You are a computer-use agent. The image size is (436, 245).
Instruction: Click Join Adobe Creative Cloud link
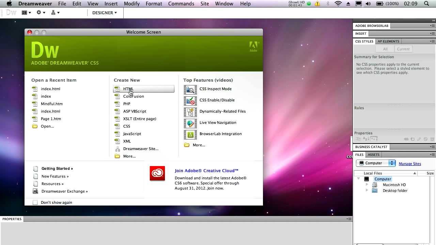click(206, 171)
